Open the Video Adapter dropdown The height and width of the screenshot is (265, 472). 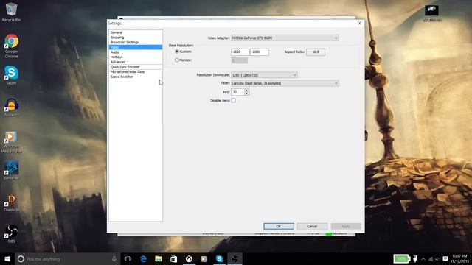tap(285, 38)
